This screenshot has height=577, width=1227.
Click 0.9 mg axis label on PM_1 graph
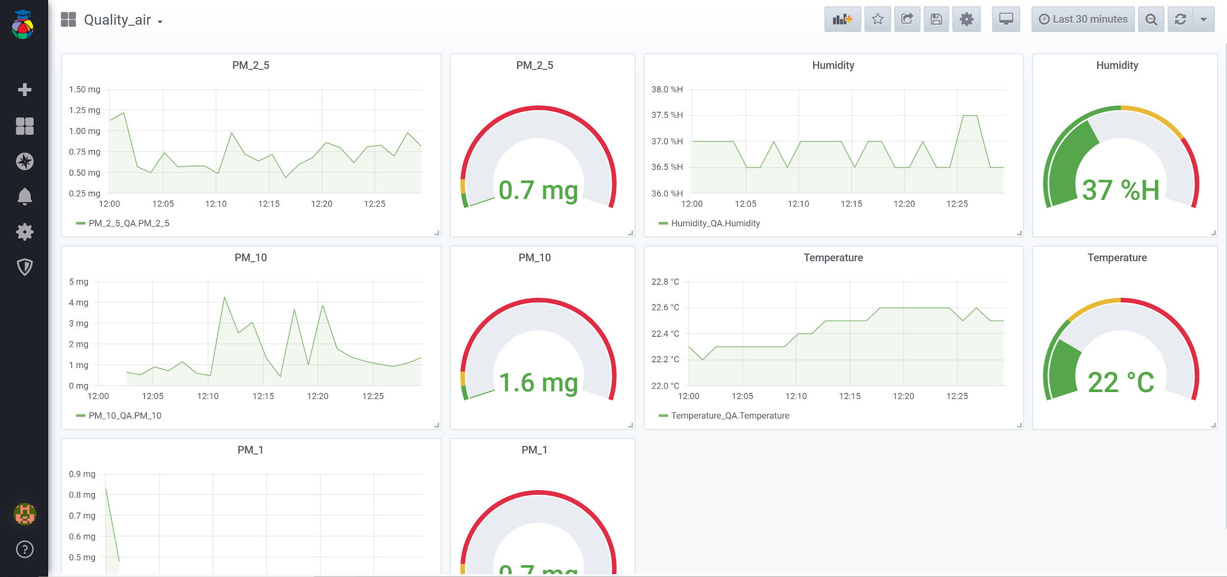tap(82, 474)
